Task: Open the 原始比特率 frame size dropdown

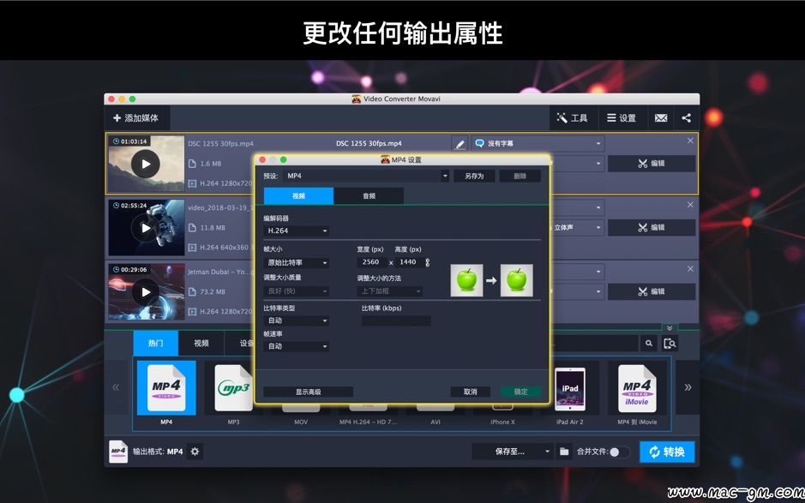Action: pos(297,263)
